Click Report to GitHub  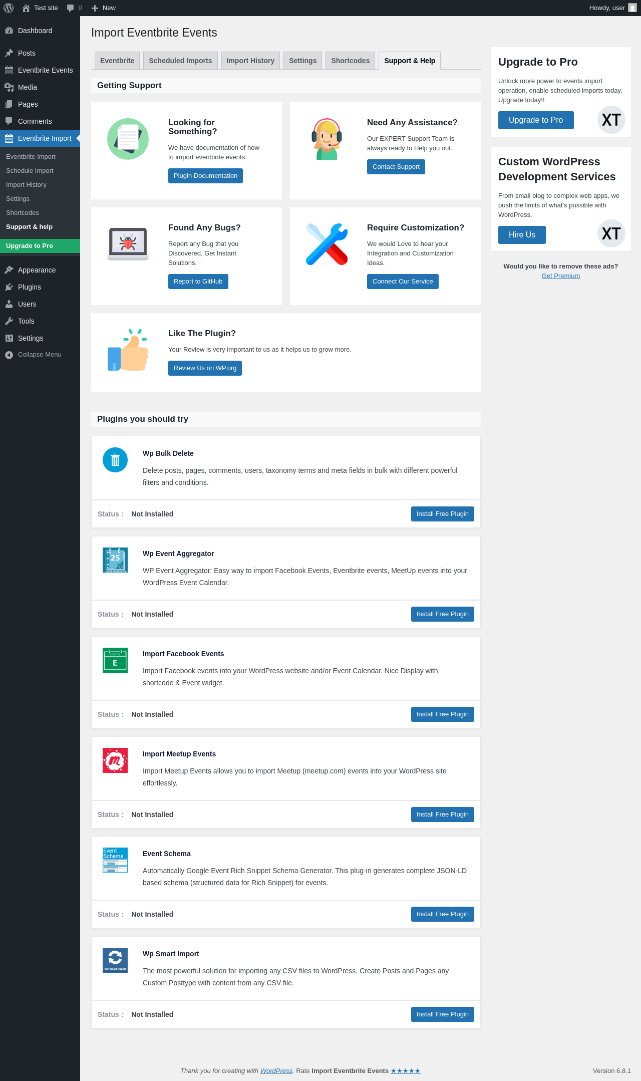pyautogui.click(x=198, y=282)
